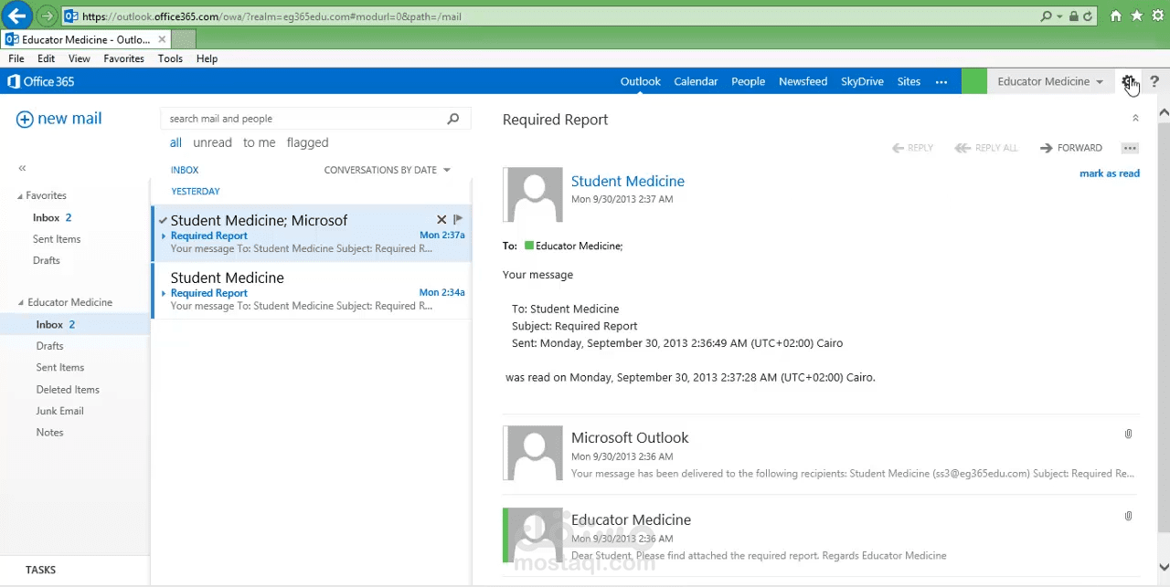The image size is (1170, 587).
Task: Open SkyDrive in the top navigation
Action: [x=862, y=81]
